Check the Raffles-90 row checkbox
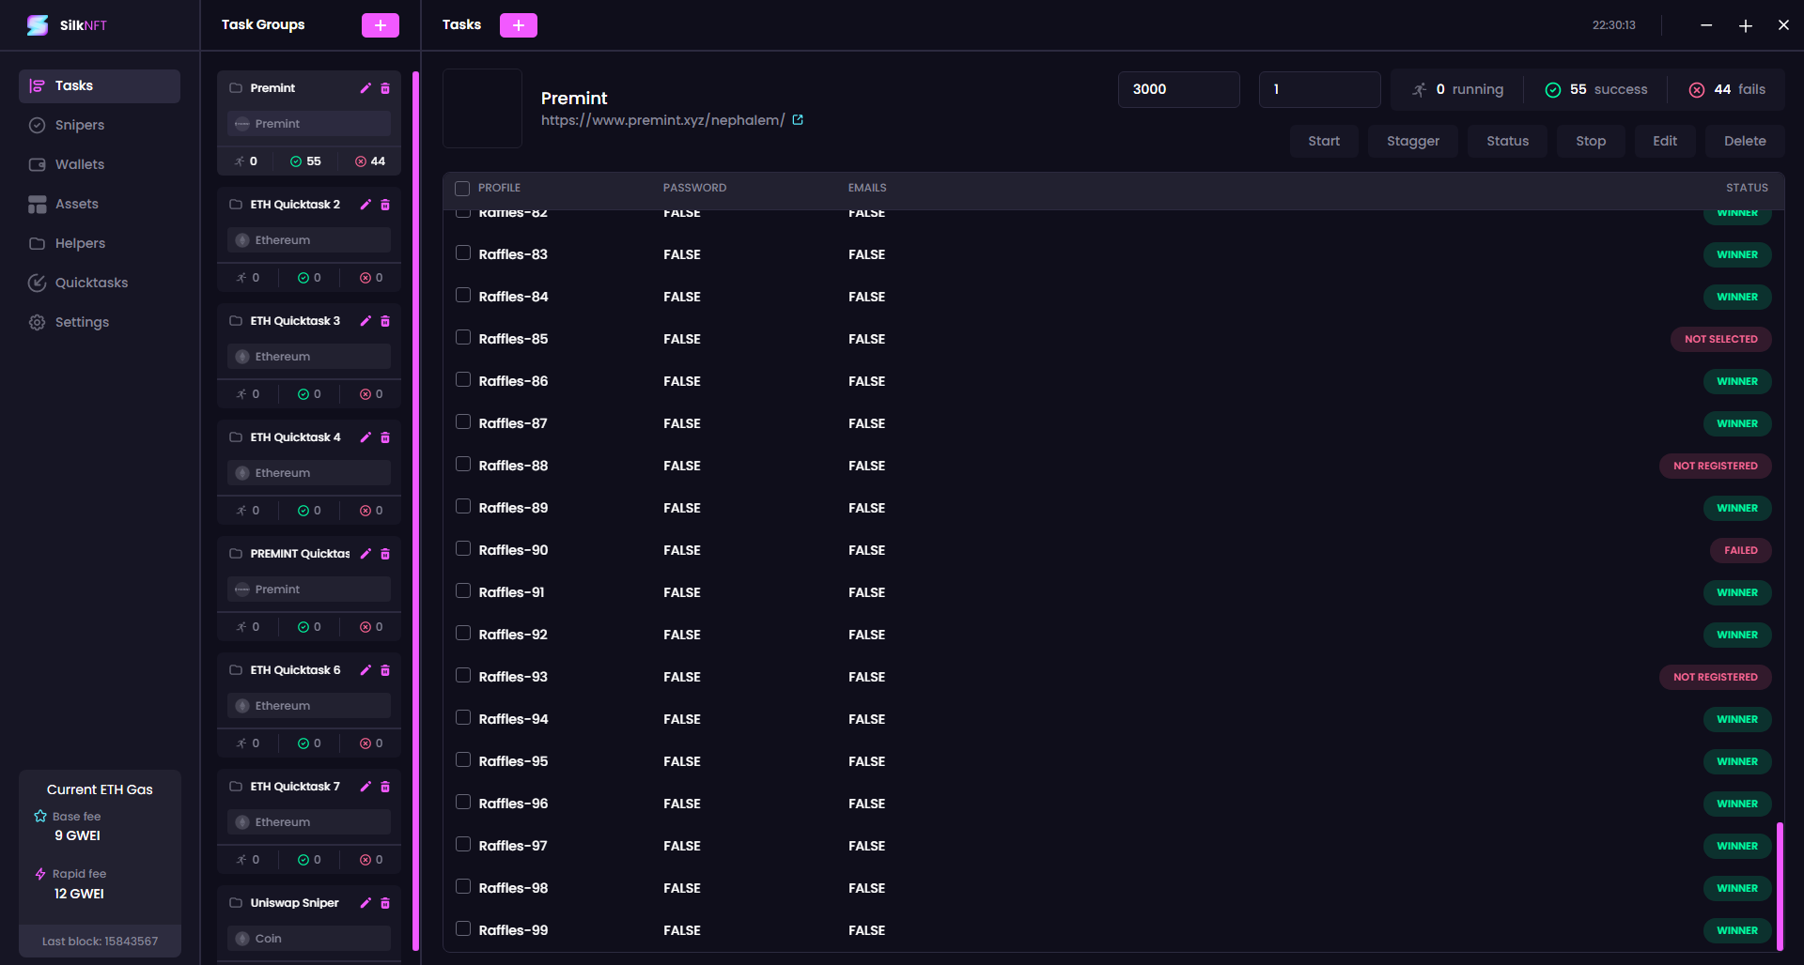The width and height of the screenshot is (1804, 965). click(463, 549)
